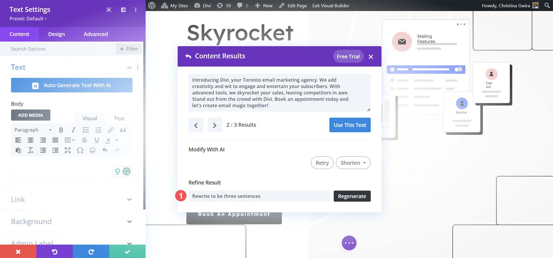Open the Advanced tab
The image size is (553, 258).
(96, 34)
